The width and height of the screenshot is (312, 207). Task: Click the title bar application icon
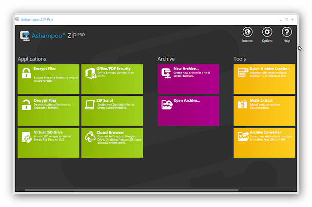18,19
